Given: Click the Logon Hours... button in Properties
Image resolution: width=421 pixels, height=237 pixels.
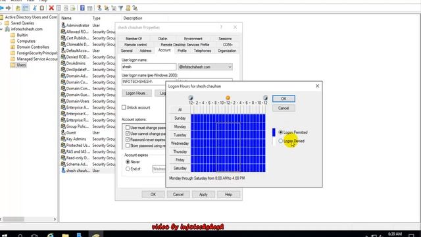Looking at the screenshot, I should [137, 93].
